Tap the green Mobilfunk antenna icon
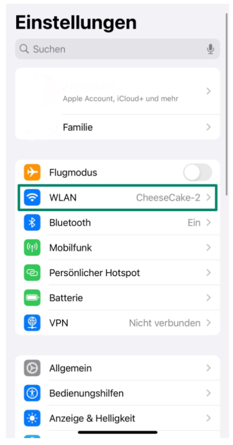 pyautogui.click(x=32, y=247)
